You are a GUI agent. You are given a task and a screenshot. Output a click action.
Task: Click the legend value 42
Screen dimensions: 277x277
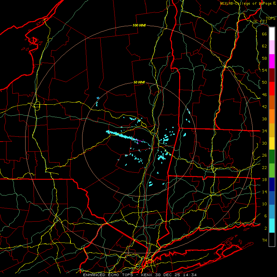264,107
